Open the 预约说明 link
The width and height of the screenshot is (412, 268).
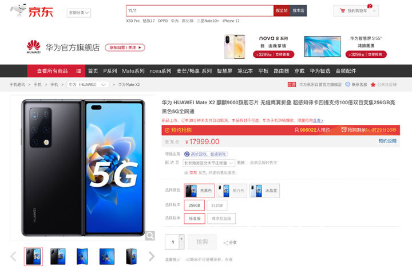tap(387, 141)
